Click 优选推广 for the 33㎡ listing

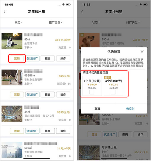pos(32,58)
